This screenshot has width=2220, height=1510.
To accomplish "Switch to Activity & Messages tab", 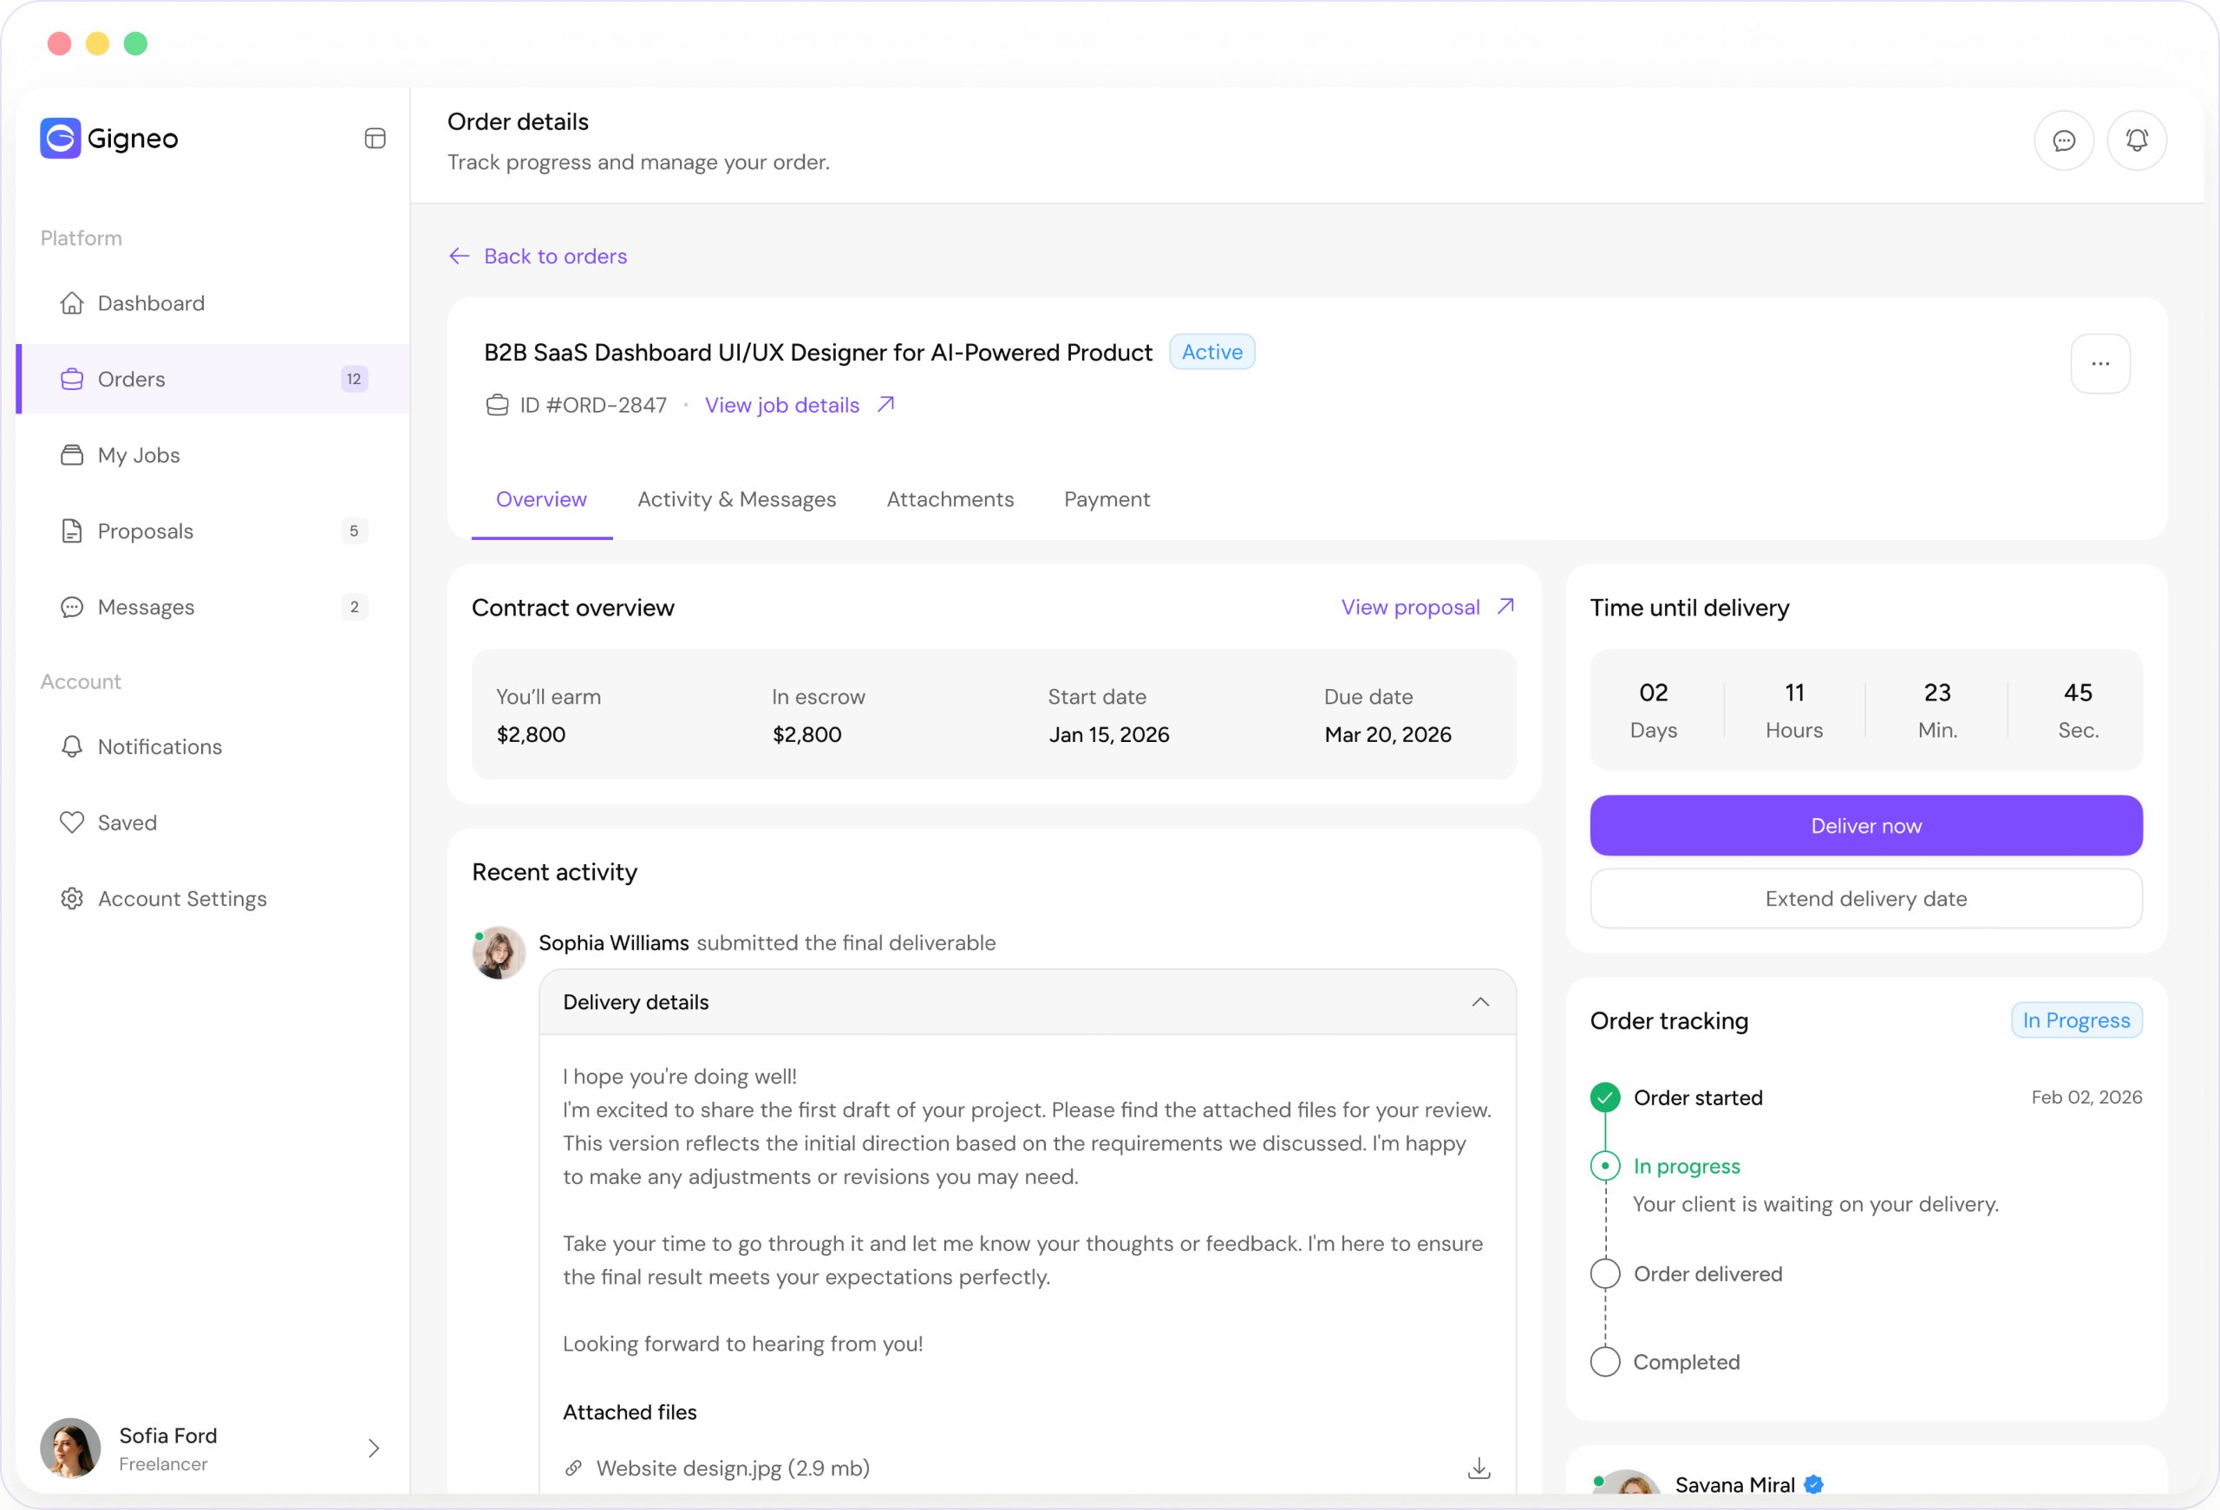I will tap(736, 499).
